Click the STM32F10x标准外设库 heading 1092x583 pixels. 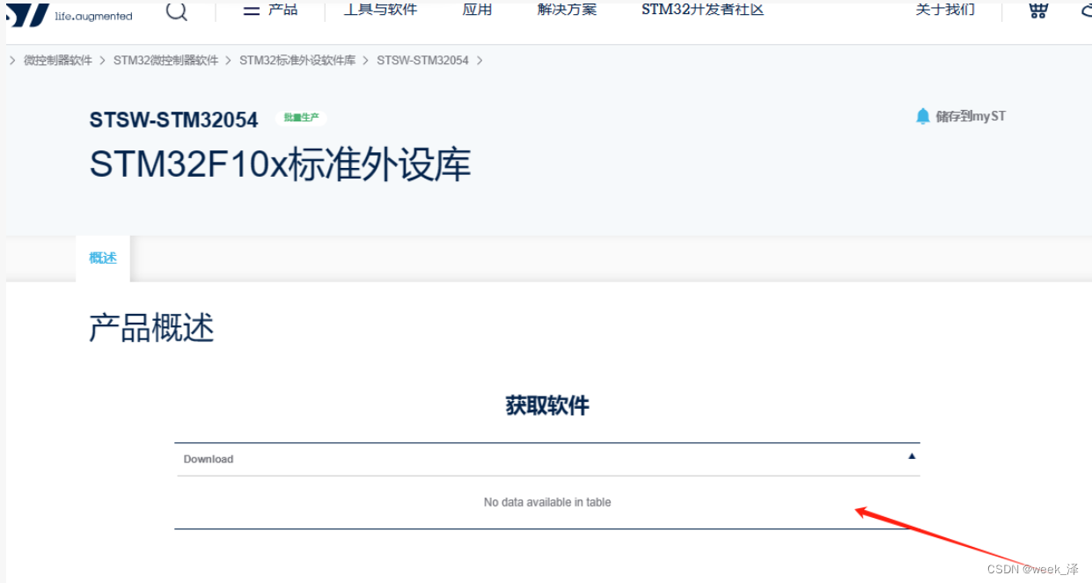[280, 165]
